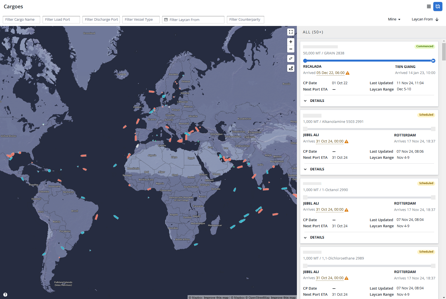Open the Cargoes page heading
The height and width of the screenshot is (299, 446).
13,6
